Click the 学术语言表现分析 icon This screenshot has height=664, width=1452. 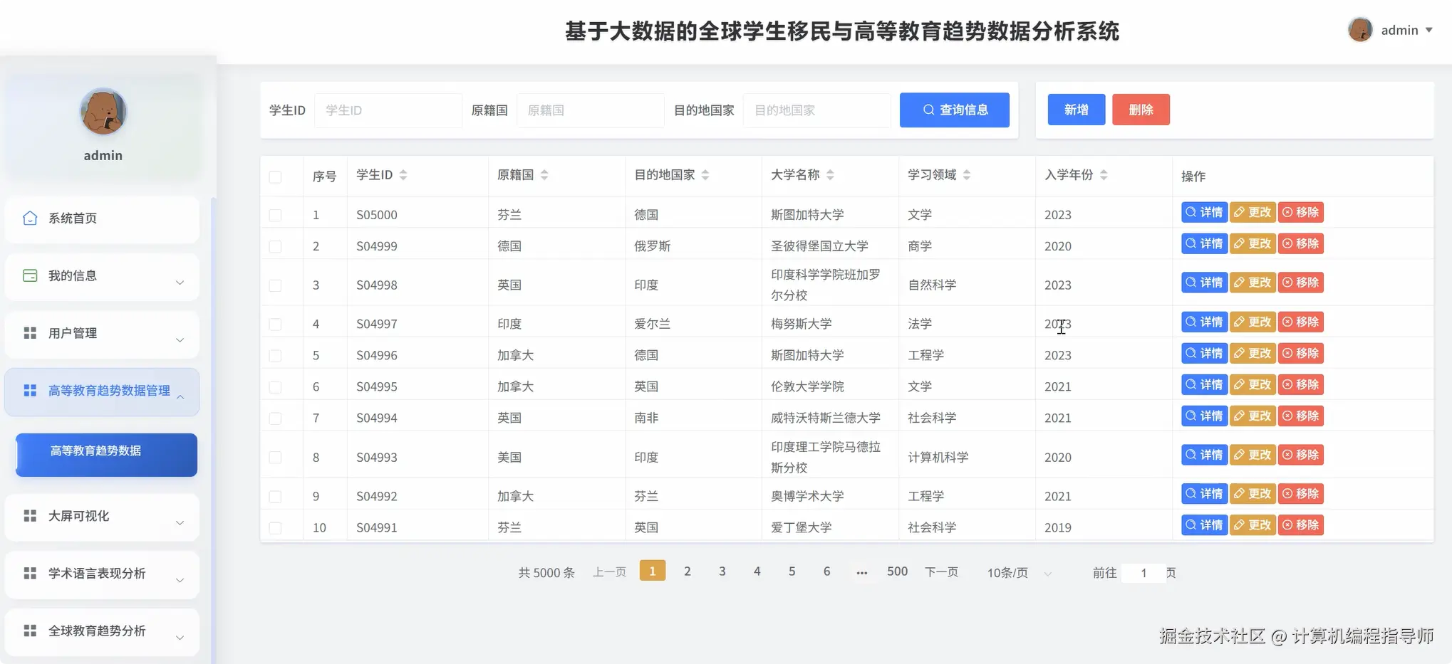[30, 574]
